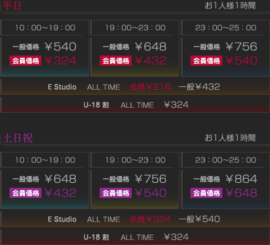This screenshot has width=270, height=245.
Task: Select the weekday 19:00~23:00 time slot header
Action: pos(135,27)
